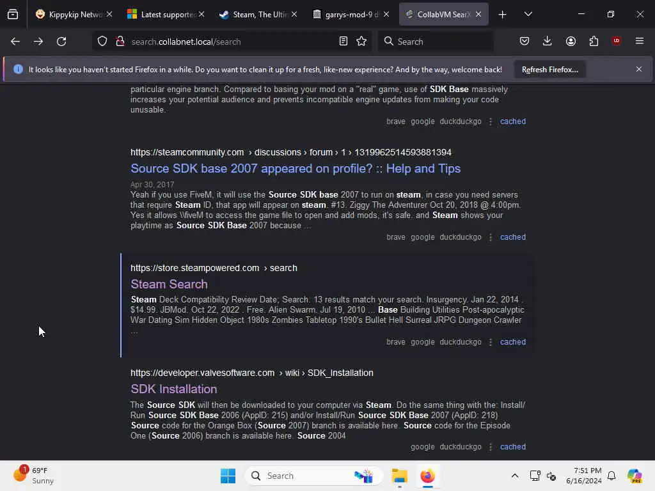Open uBlock Origin extension icon
Viewport: 655px width, 491px height.
tap(617, 41)
